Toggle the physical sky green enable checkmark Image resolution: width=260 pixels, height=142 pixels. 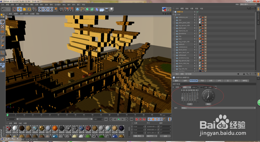pos(198,12)
